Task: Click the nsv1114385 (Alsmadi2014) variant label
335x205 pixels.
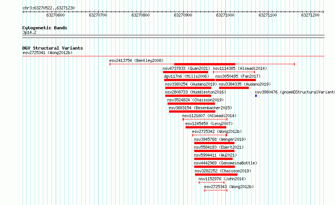Action: pos(240,68)
